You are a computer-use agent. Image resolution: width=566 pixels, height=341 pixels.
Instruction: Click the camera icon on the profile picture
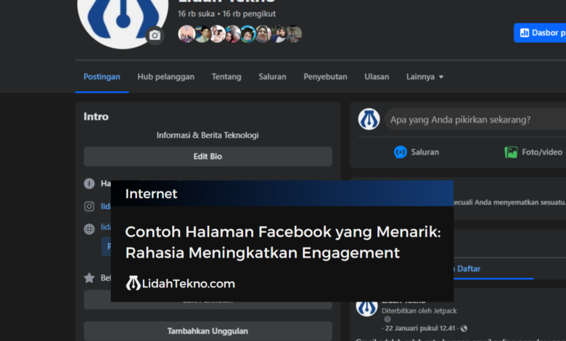pyautogui.click(x=155, y=36)
